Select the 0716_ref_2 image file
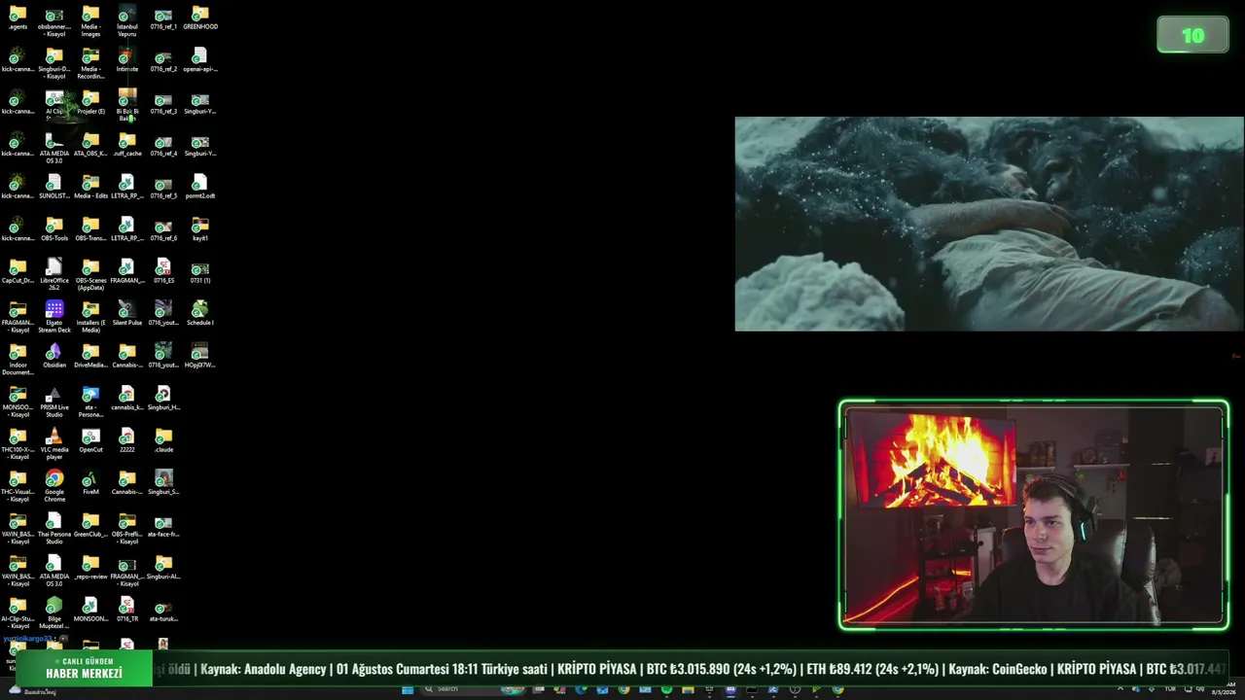This screenshot has height=700, width=1245. pyautogui.click(x=163, y=60)
